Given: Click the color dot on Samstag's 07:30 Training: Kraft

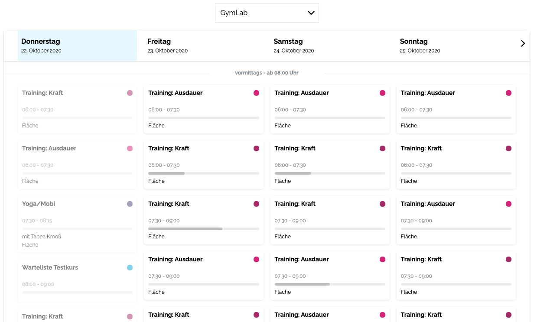Looking at the screenshot, I should point(382,204).
